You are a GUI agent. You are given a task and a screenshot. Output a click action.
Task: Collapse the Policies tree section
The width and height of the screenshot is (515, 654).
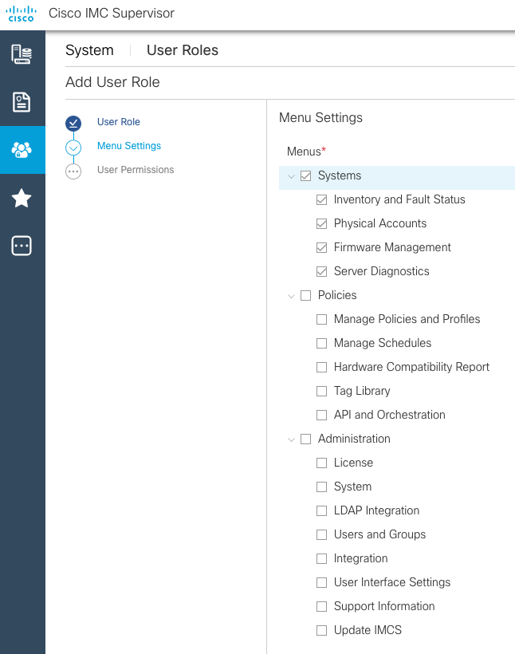(292, 295)
